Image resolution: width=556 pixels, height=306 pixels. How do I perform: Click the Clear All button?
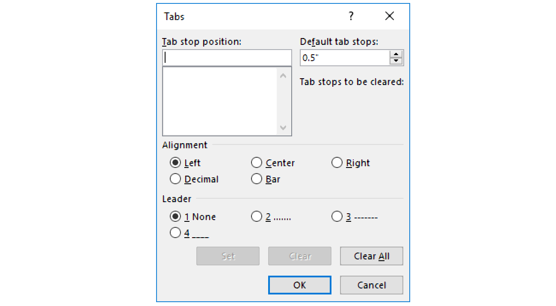coord(371,256)
